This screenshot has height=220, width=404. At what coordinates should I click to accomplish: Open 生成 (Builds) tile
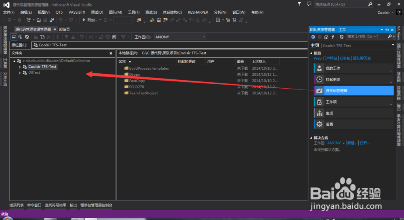(x=353, y=113)
